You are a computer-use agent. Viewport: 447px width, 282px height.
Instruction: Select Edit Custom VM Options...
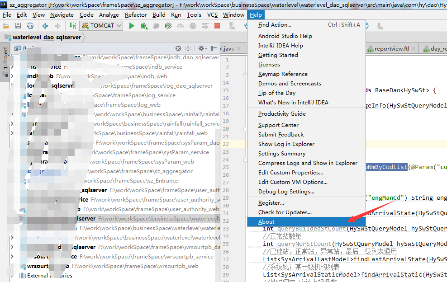(306, 182)
